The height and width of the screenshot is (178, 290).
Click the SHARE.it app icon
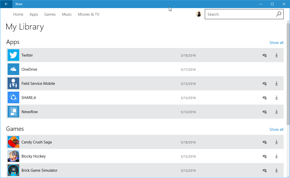[x=13, y=97]
